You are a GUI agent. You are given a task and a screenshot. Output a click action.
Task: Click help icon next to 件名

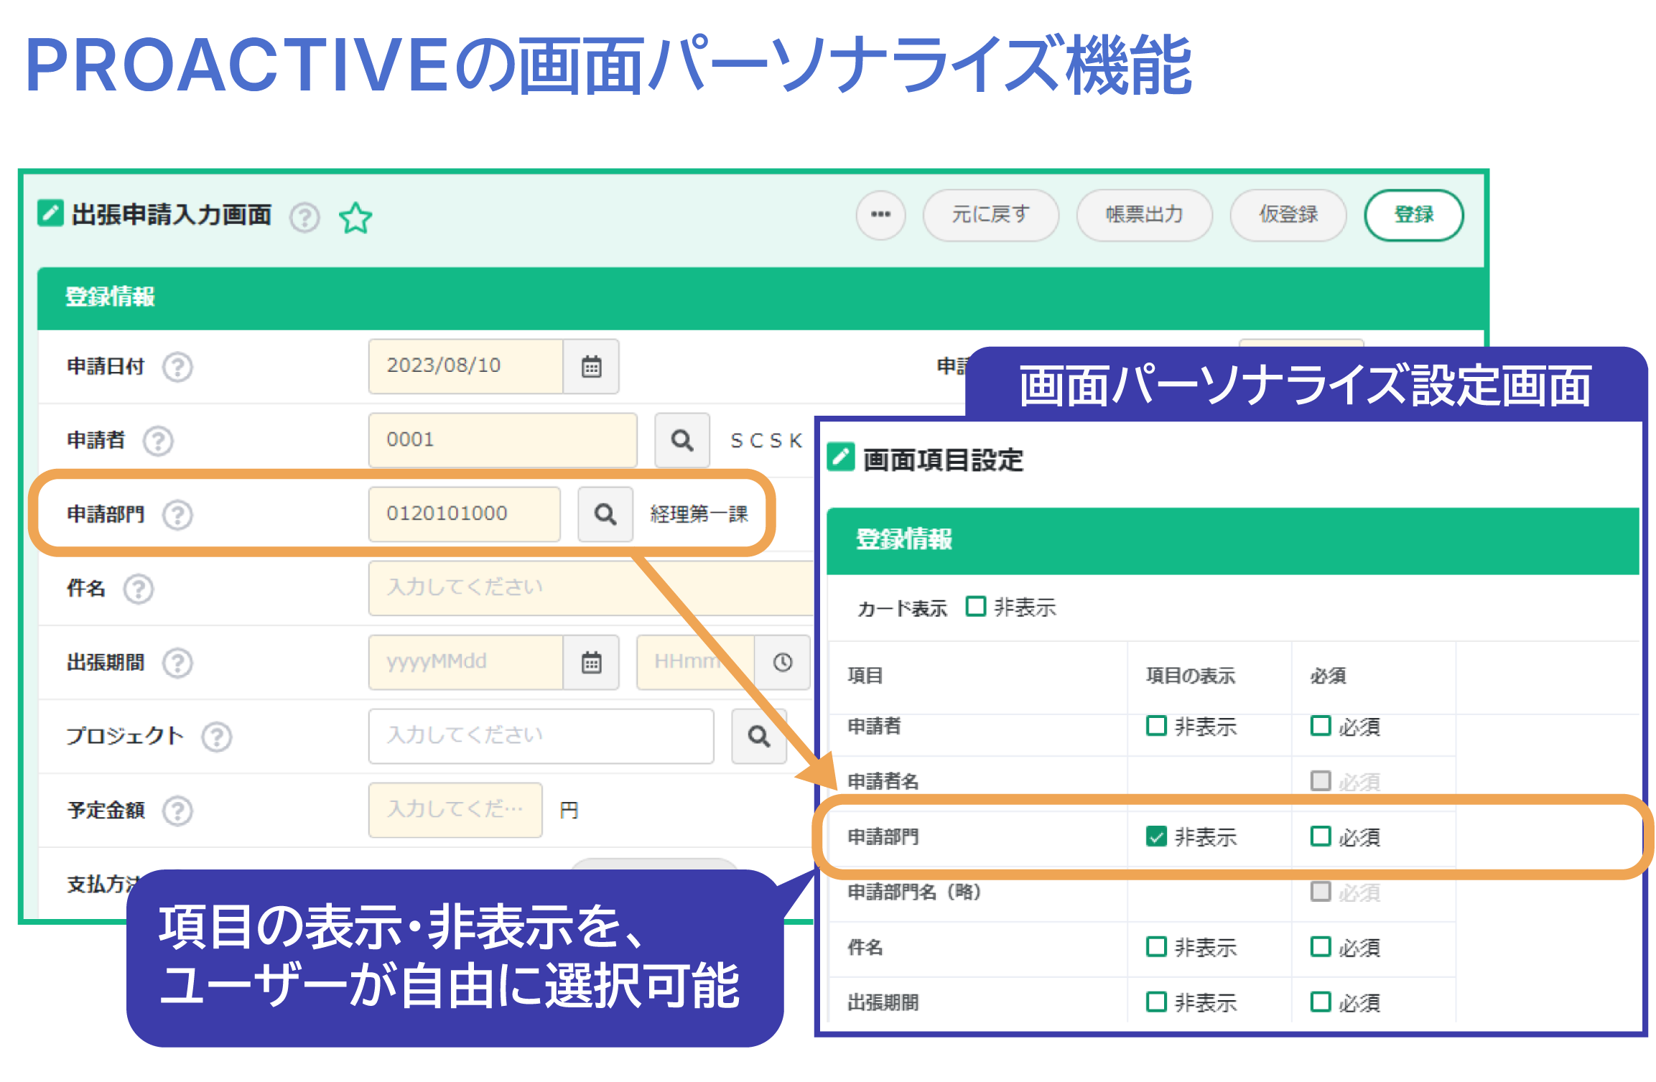pos(139,589)
